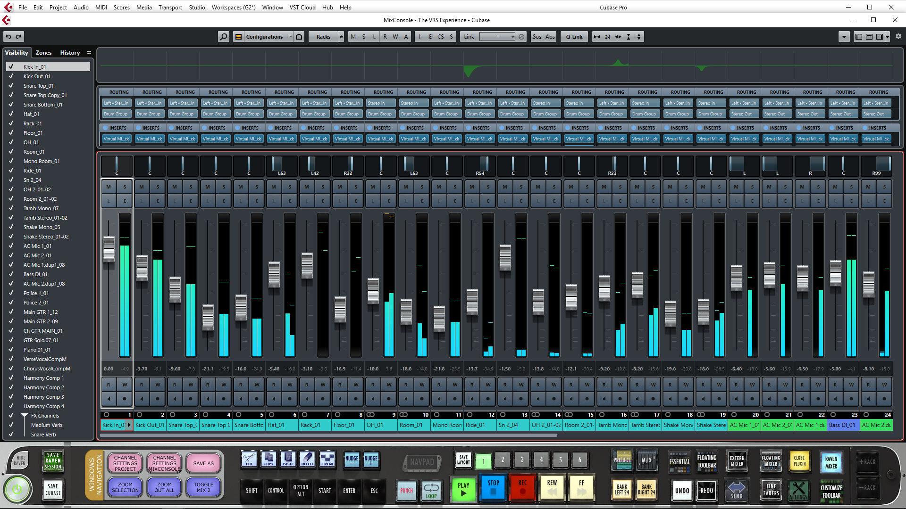Screen dimensions: 906x509
Task: Open the Link group dropdown
Action: pos(497,37)
